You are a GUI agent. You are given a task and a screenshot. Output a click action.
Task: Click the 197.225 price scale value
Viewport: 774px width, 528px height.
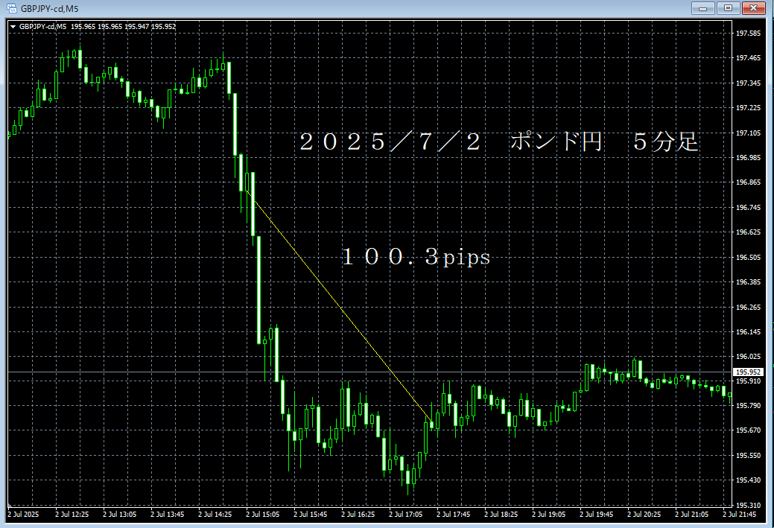[749, 107]
